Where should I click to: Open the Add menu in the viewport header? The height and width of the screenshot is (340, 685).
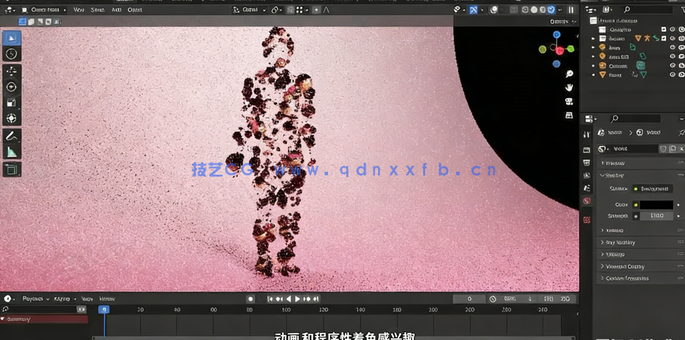[x=116, y=9]
